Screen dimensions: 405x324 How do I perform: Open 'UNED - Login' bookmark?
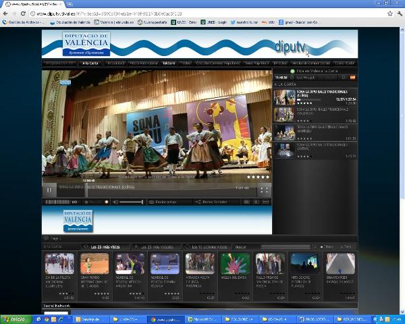[214, 22]
